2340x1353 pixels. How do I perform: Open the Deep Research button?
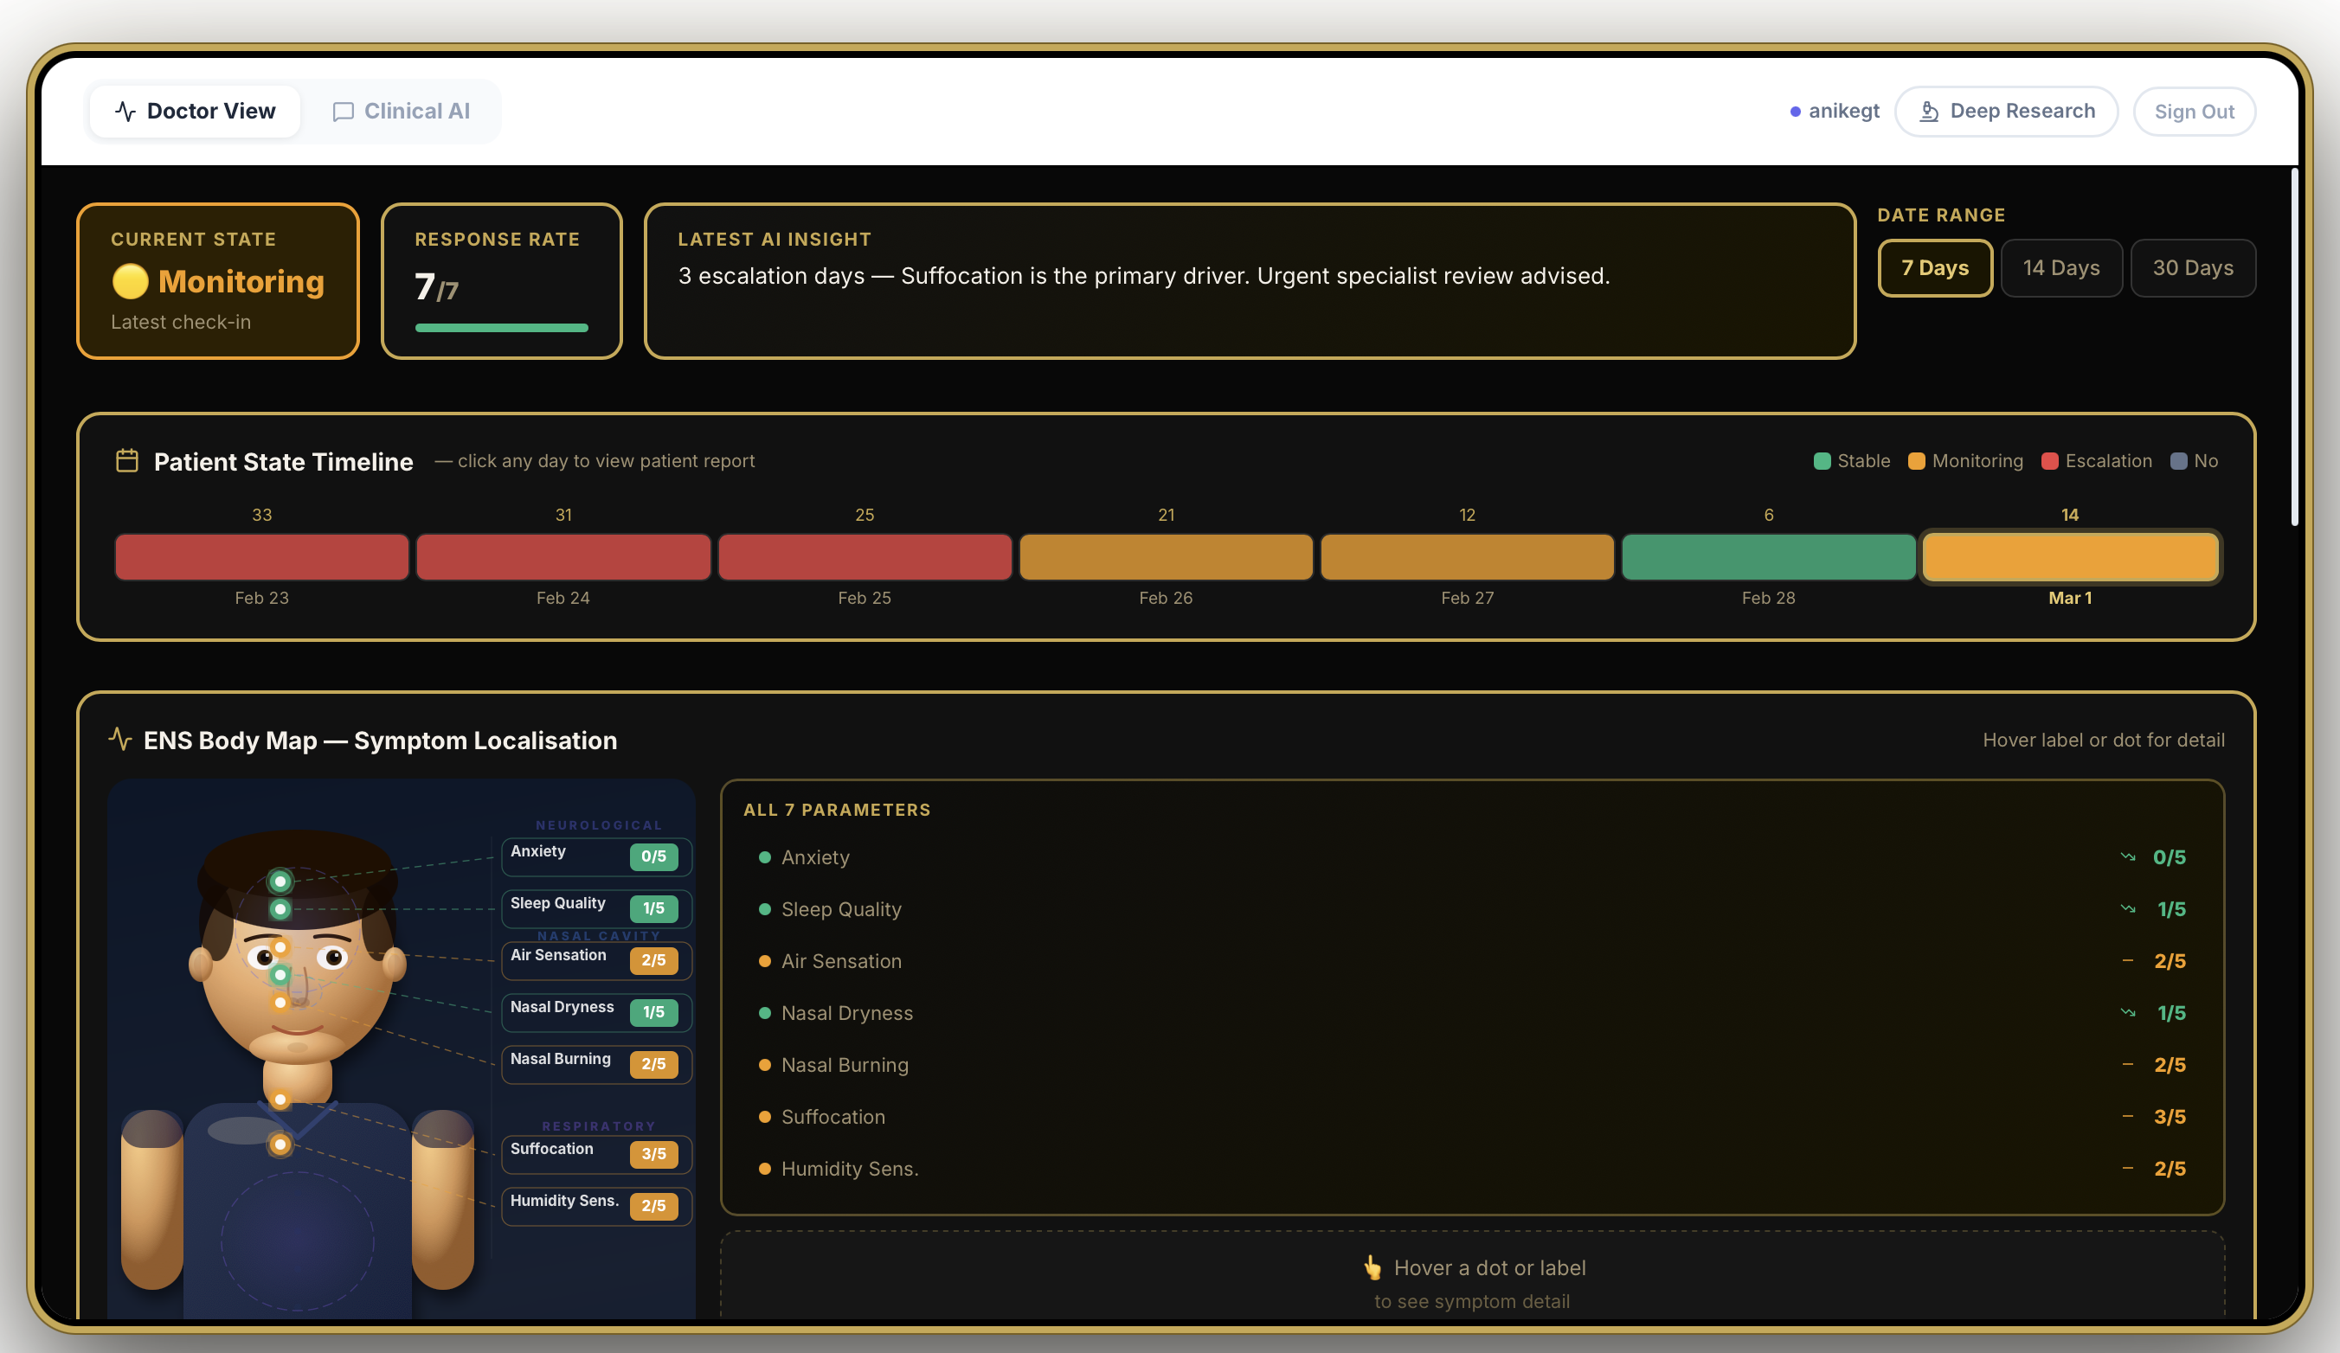[x=2006, y=112]
